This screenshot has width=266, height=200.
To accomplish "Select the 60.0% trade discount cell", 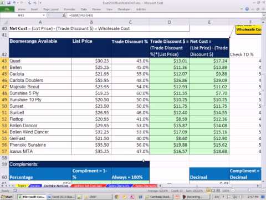I will [130, 93].
